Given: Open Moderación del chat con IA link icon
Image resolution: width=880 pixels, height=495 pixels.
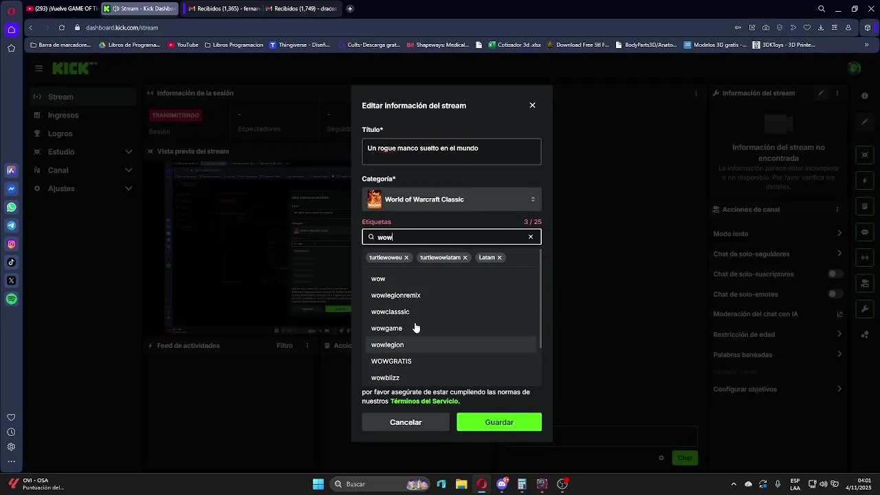Looking at the screenshot, I should coord(839,314).
